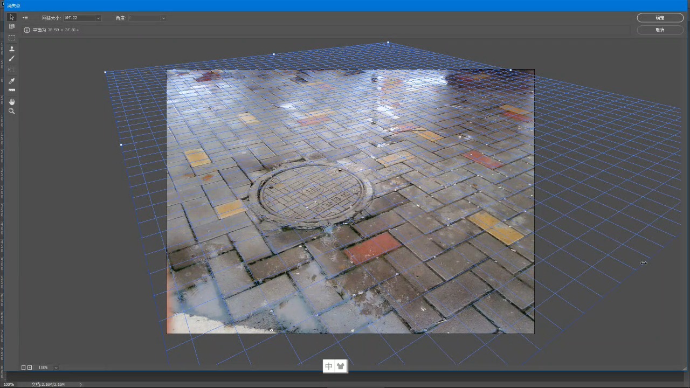Choose the Marquee selection tool
Viewport: 690px width, 388px height.
point(12,38)
